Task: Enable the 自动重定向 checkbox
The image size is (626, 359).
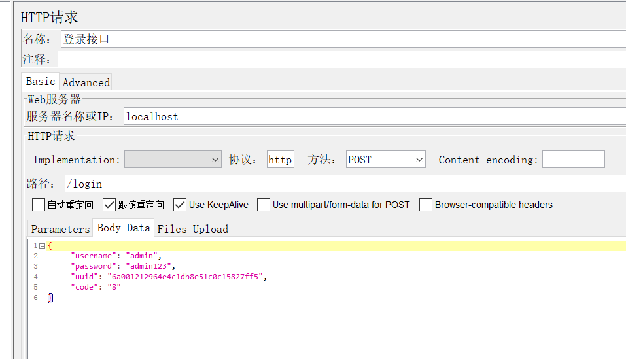Action: point(39,205)
